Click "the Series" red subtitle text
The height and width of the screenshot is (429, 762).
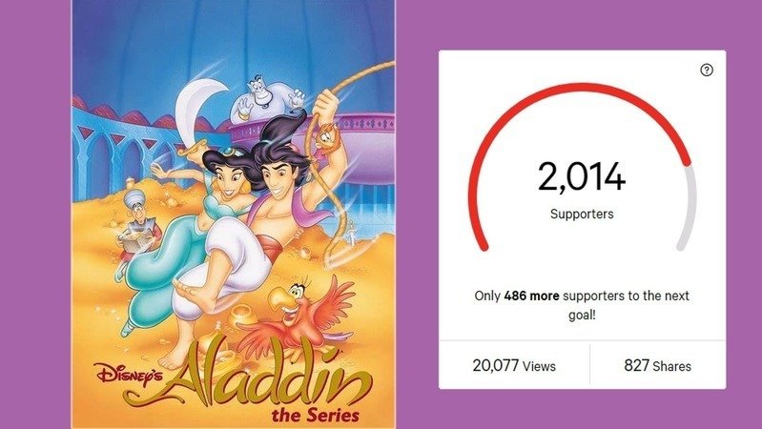tap(316, 416)
